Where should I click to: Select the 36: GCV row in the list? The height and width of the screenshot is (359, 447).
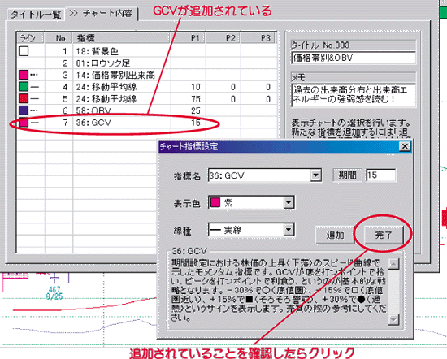click(x=147, y=123)
